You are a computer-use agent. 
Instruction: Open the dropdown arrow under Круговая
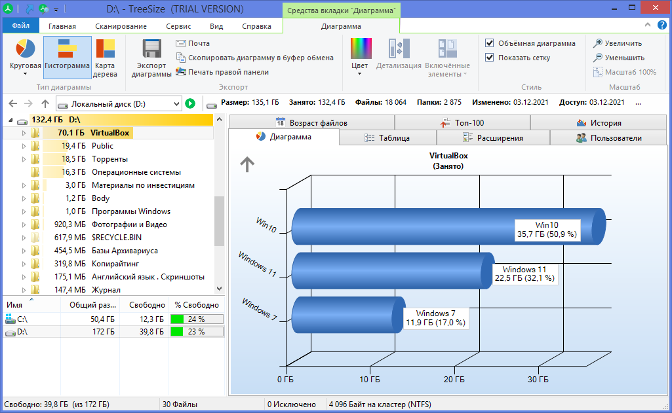[25, 74]
